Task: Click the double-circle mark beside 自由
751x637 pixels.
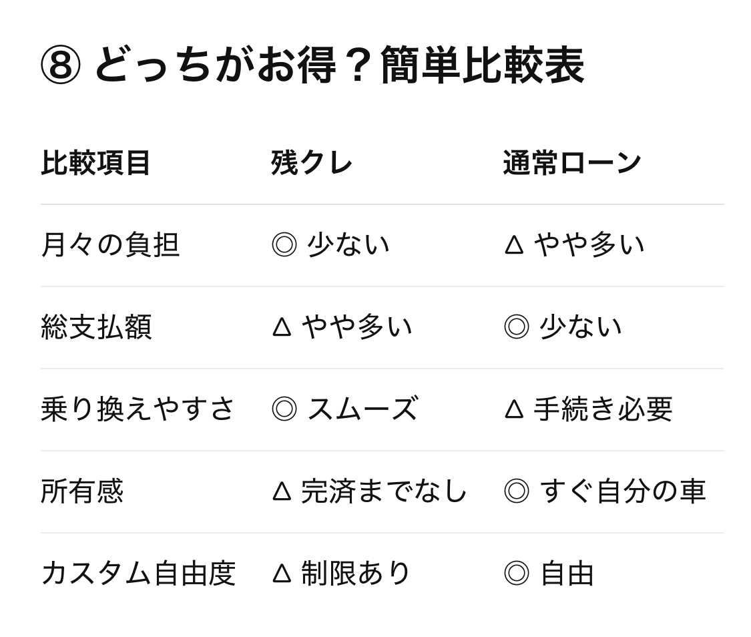Action: point(516,574)
